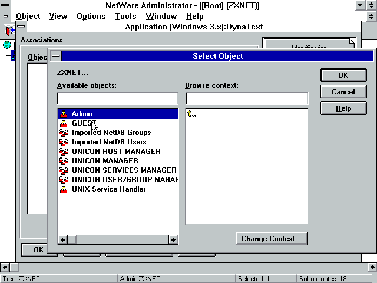Click Subordinates: 18 status bar entry
Screen dimensions: 377x283
tap(323, 279)
